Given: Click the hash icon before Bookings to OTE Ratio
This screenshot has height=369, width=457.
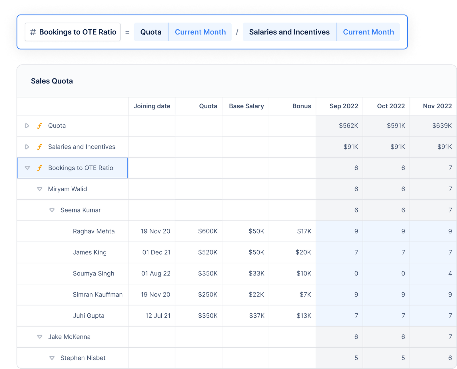Looking at the screenshot, I should point(32,32).
